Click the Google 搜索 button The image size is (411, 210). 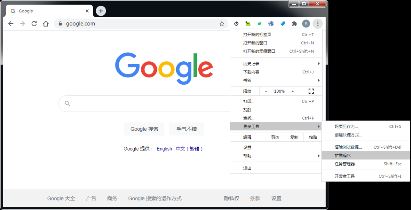pyautogui.click(x=144, y=129)
